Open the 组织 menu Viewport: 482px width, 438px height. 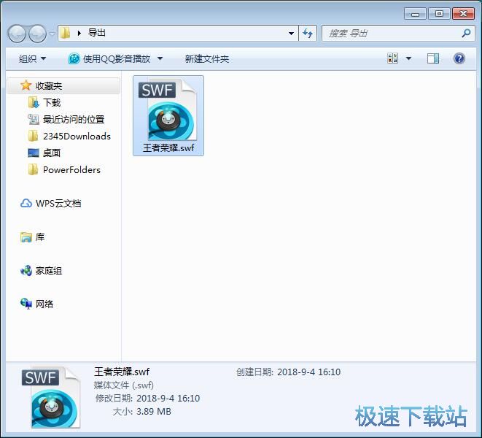pos(32,58)
